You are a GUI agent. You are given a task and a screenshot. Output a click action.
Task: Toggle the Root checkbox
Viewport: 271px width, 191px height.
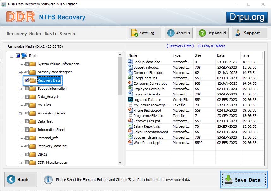[18, 55]
